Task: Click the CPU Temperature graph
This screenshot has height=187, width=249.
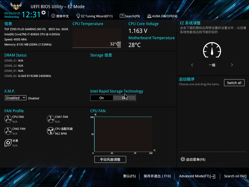Action: (x=97, y=38)
